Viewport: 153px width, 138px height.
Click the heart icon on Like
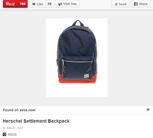tap(34, 4)
